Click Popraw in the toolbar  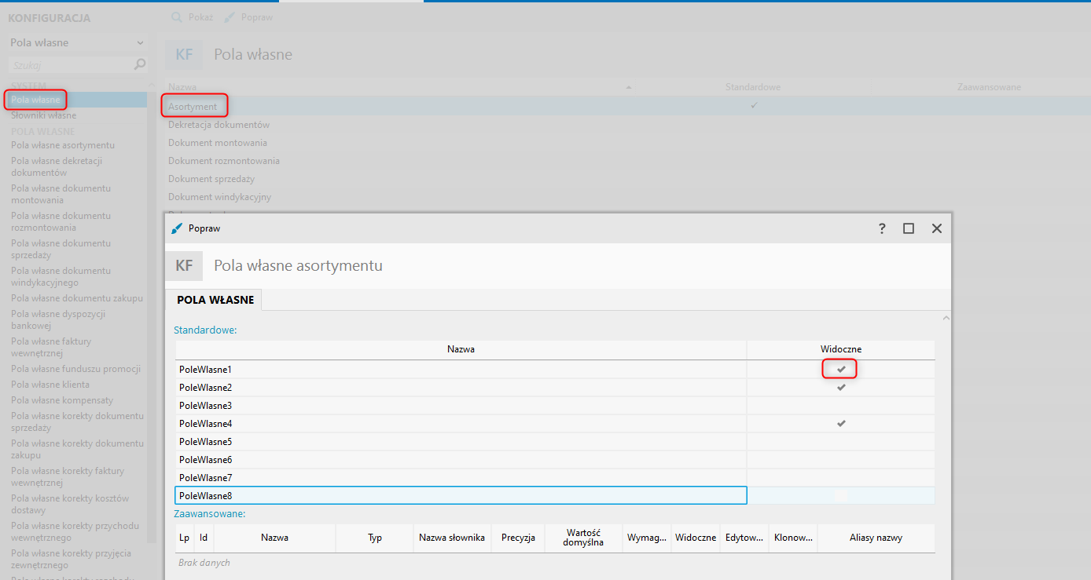click(x=248, y=16)
